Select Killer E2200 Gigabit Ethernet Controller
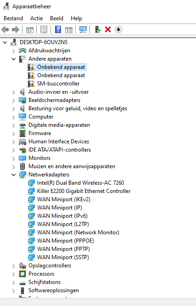Screen dimensions: 196x306 pyautogui.click(x=84, y=191)
